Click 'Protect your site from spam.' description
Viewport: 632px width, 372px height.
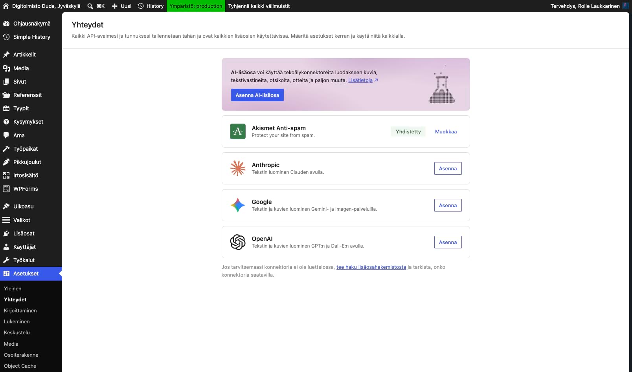coord(283,135)
